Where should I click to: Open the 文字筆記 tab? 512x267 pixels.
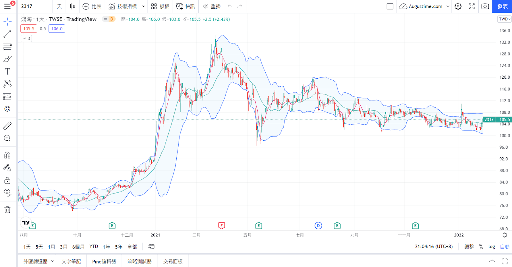tap(71, 262)
